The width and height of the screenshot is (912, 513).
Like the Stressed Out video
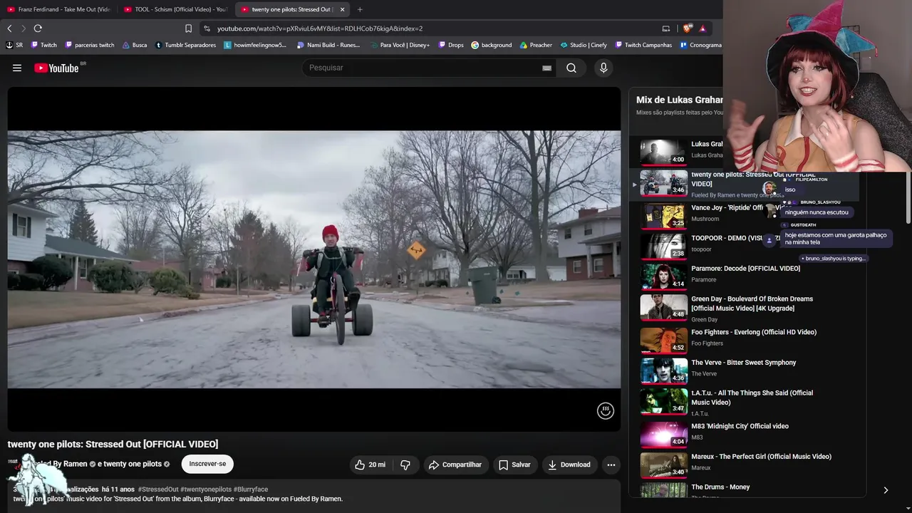pyautogui.click(x=370, y=465)
